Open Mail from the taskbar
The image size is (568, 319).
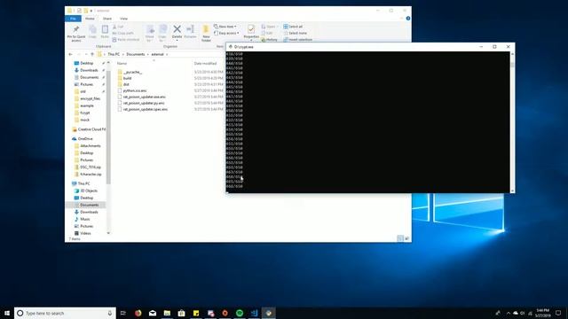[x=153, y=313]
